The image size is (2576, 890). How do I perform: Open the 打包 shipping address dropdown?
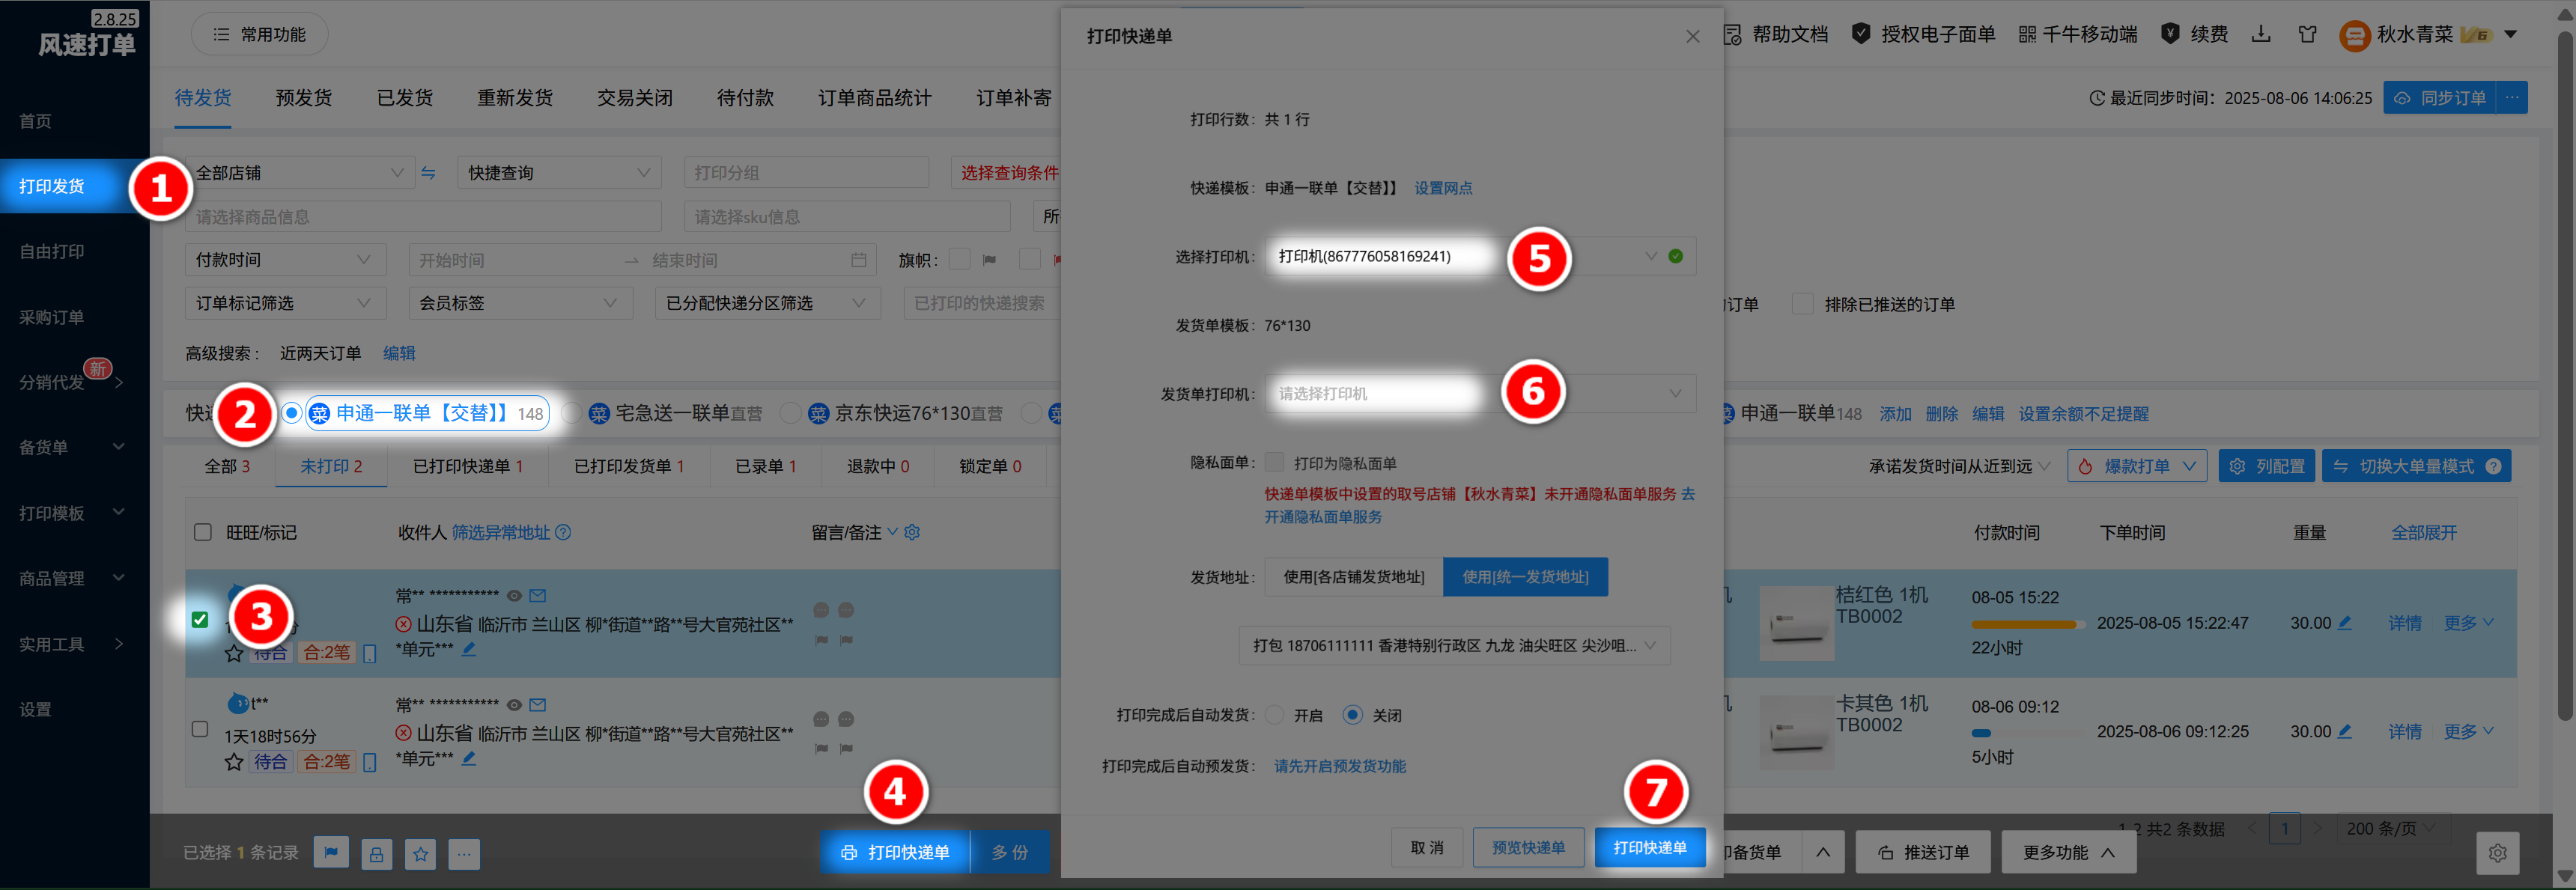(x=1454, y=645)
